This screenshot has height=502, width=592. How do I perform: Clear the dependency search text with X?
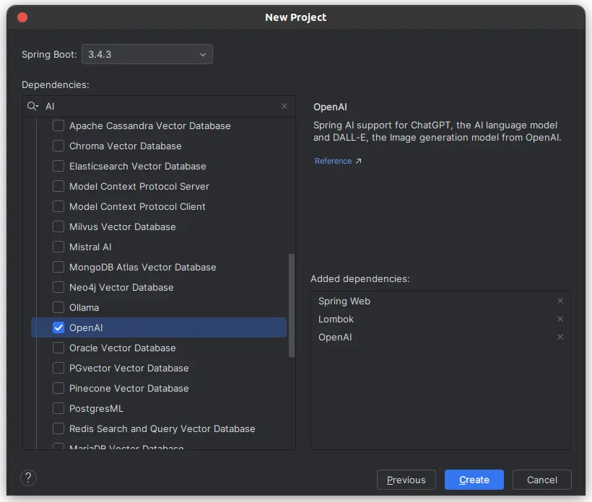tap(284, 106)
